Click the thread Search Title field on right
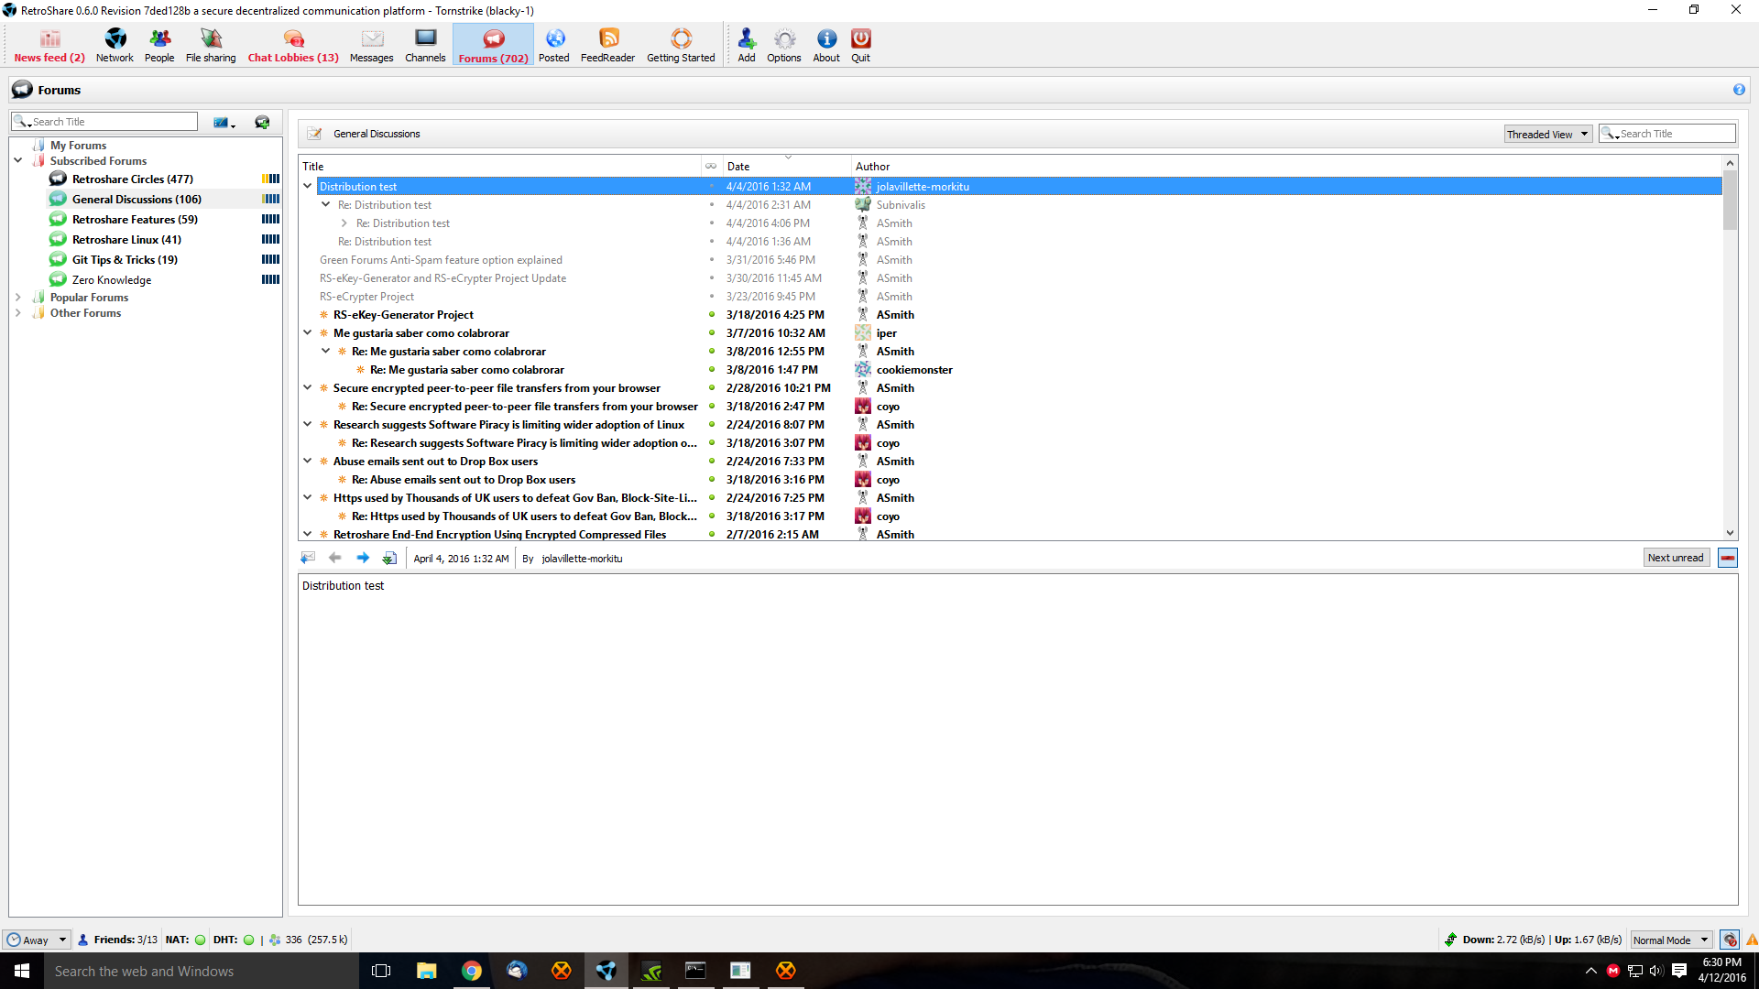Screen dimensions: 1759x989 coord(1667,134)
